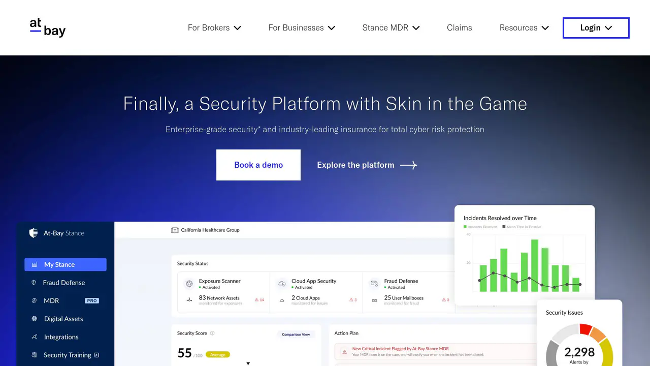
Task: Click the Mean Time to Resolve legend item
Action: point(522,227)
